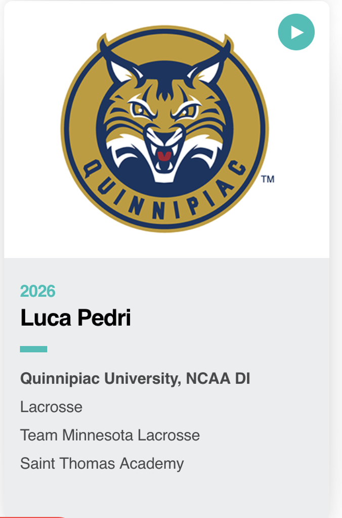Click the bobcat's nose in the logo

pyautogui.click(x=164, y=137)
